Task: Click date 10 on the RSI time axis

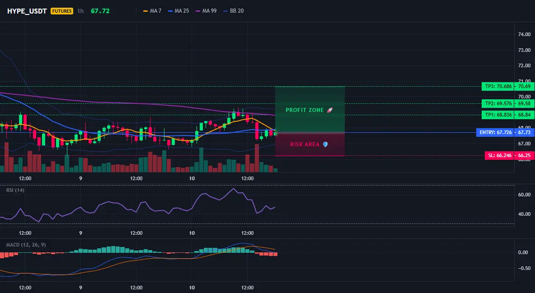Action: (192, 233)
